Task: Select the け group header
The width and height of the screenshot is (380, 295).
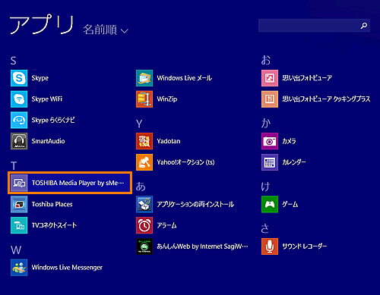Action: pyautogui.click(x=265, y=187)
